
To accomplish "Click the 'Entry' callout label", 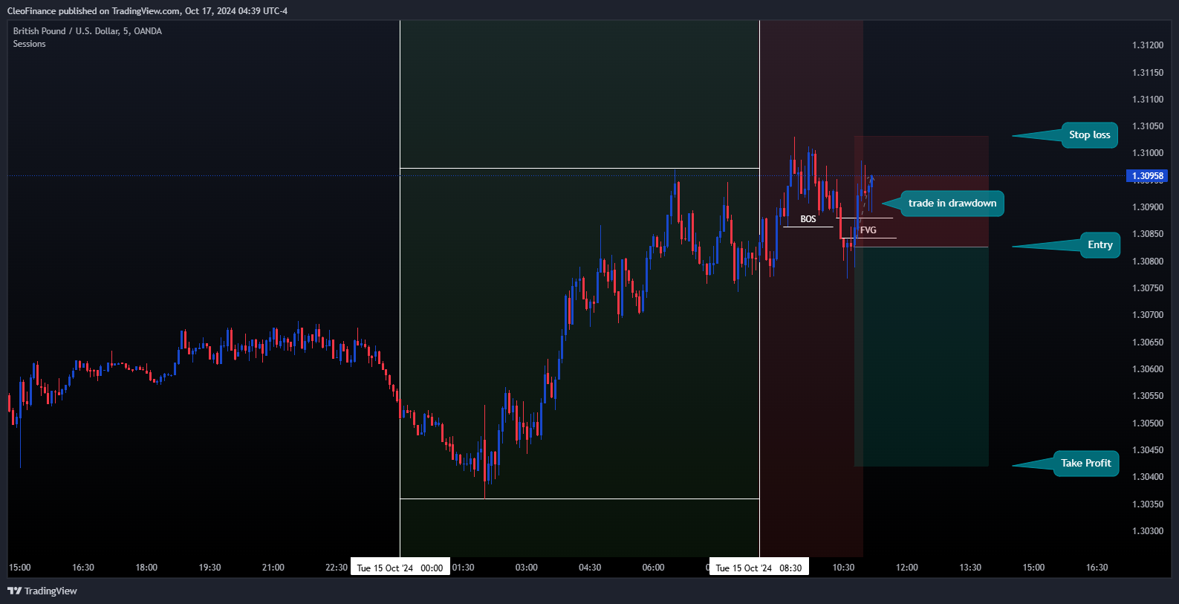I will pos(1100,245).
